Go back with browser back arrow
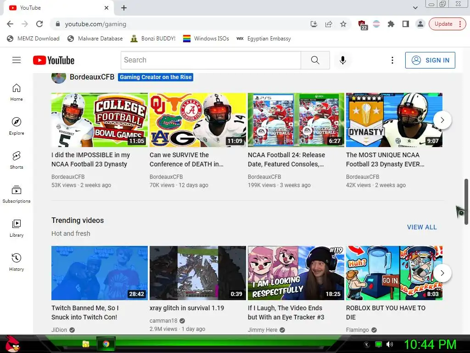Viewport: 470px width, 353px height. (x=10, y=24)
